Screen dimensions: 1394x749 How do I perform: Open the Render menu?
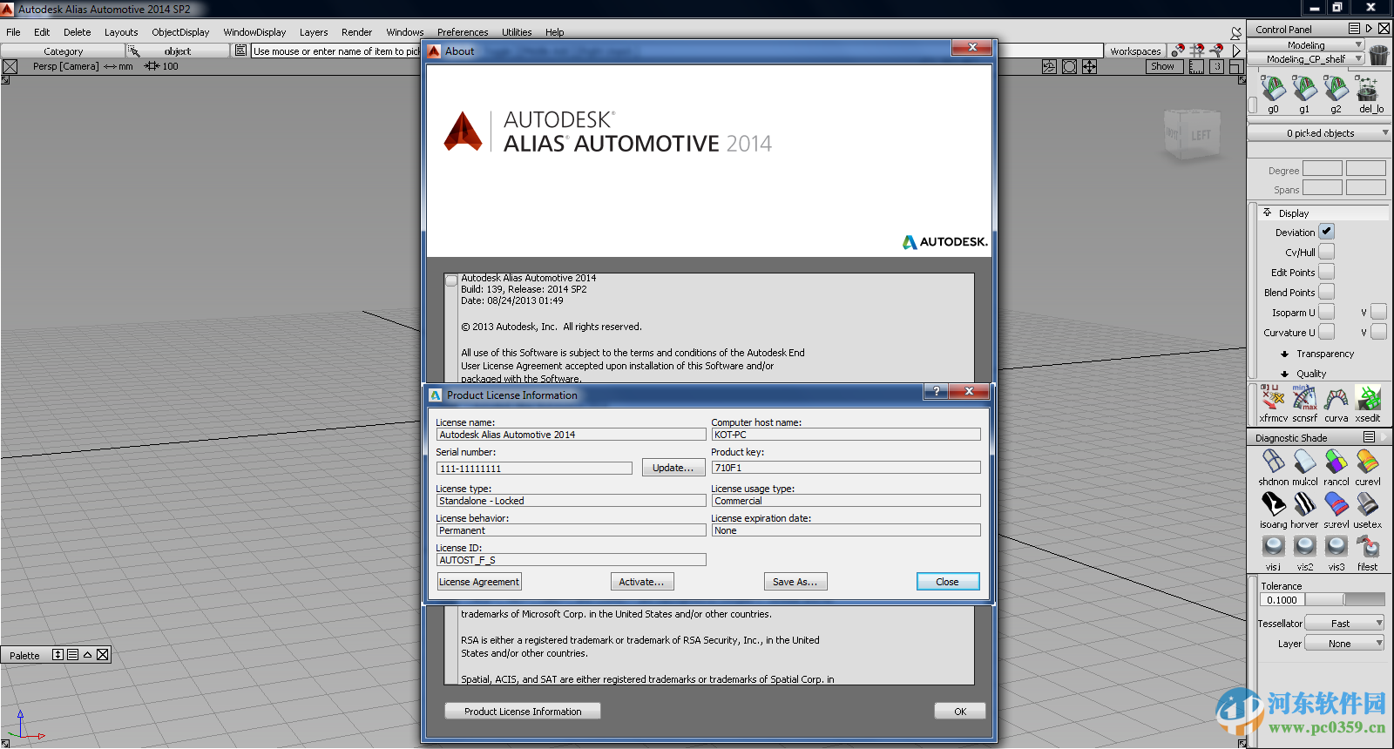point(356,32)
